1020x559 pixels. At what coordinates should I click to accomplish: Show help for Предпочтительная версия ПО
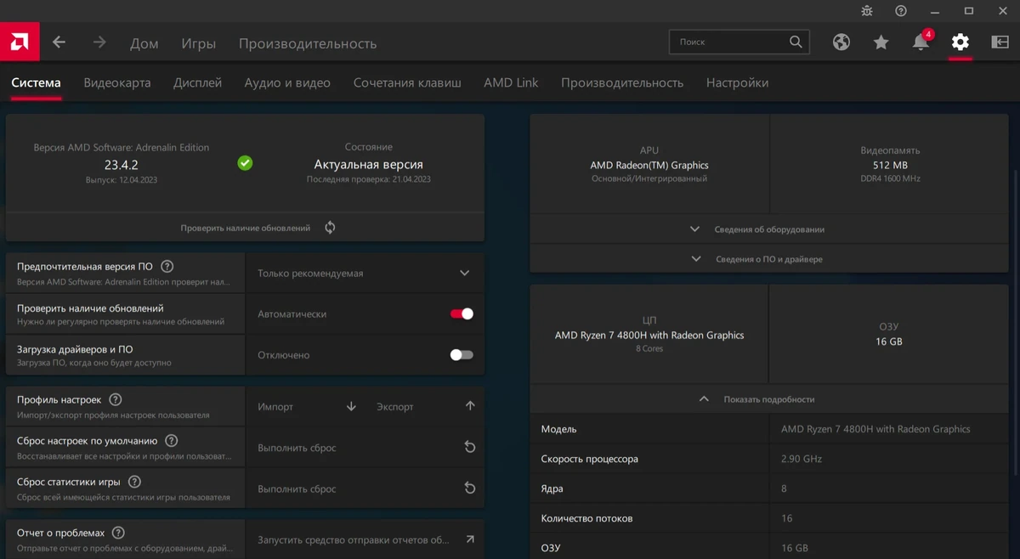point(167,267)
